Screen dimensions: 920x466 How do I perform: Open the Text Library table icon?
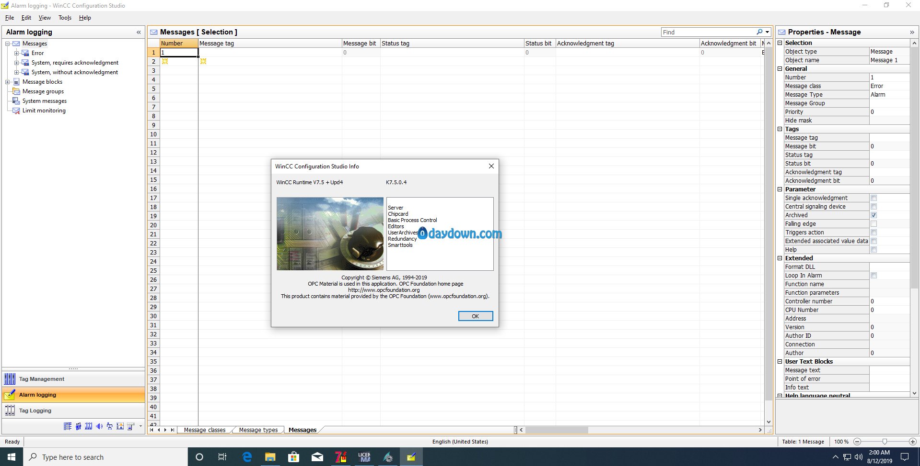pyautogui.click(x=68, y=426)
